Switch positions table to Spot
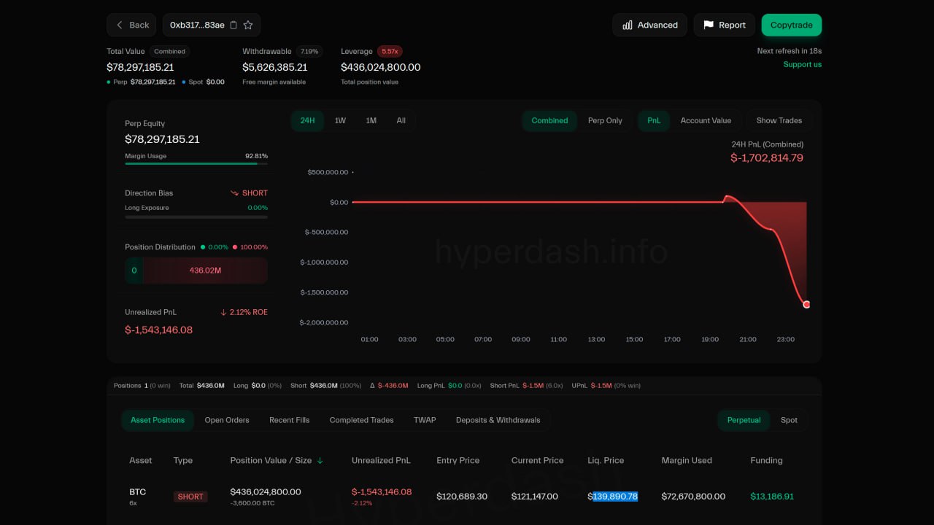Image resolution: width=934 pixels, height=525 pixels. [x=789, y=420]
